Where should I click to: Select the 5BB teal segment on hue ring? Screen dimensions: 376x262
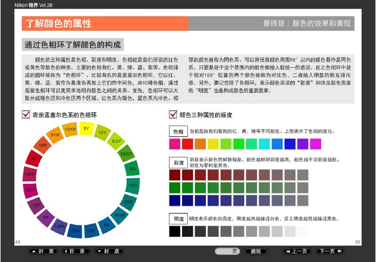[128, 202]
